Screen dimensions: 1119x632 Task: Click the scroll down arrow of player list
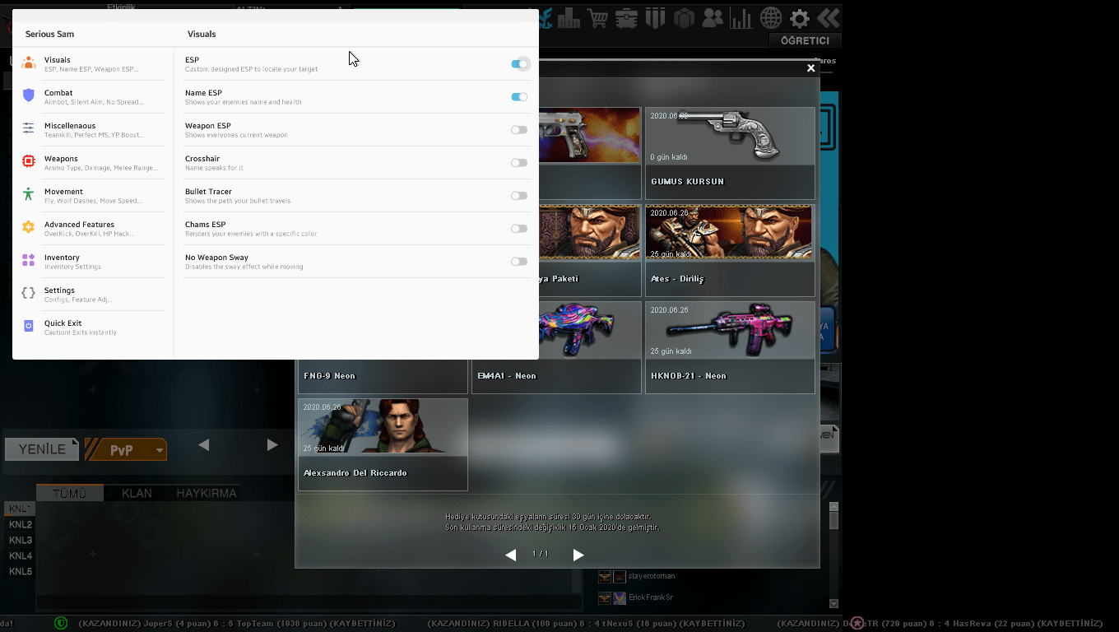pos(833,604)
